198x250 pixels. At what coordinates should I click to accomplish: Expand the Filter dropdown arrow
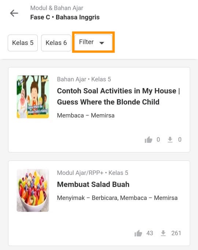point(102,43)
